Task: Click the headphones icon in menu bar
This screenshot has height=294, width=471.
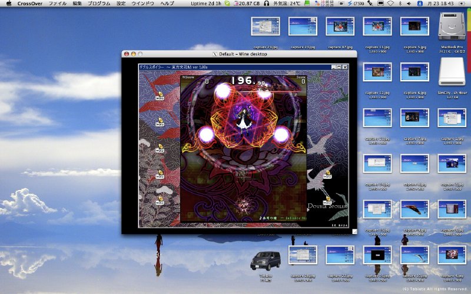Action: pyautogui.click(x=266, y=4)
